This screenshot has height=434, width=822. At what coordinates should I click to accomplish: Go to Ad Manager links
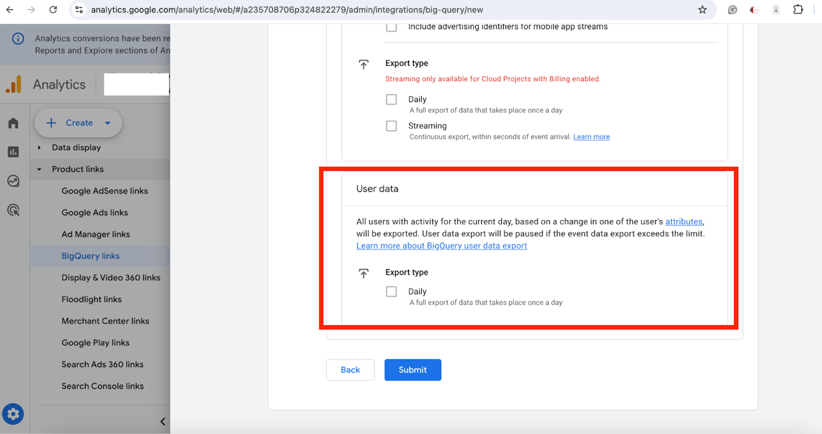click(96, 234)
